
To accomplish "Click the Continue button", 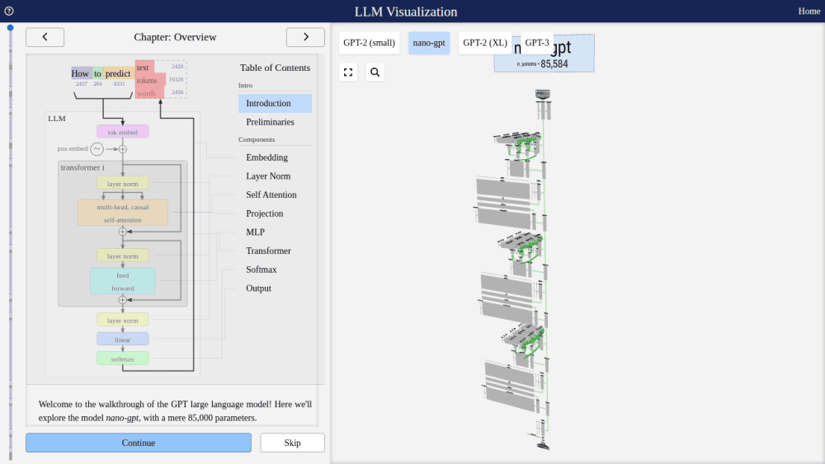I will tap(139, 443).
